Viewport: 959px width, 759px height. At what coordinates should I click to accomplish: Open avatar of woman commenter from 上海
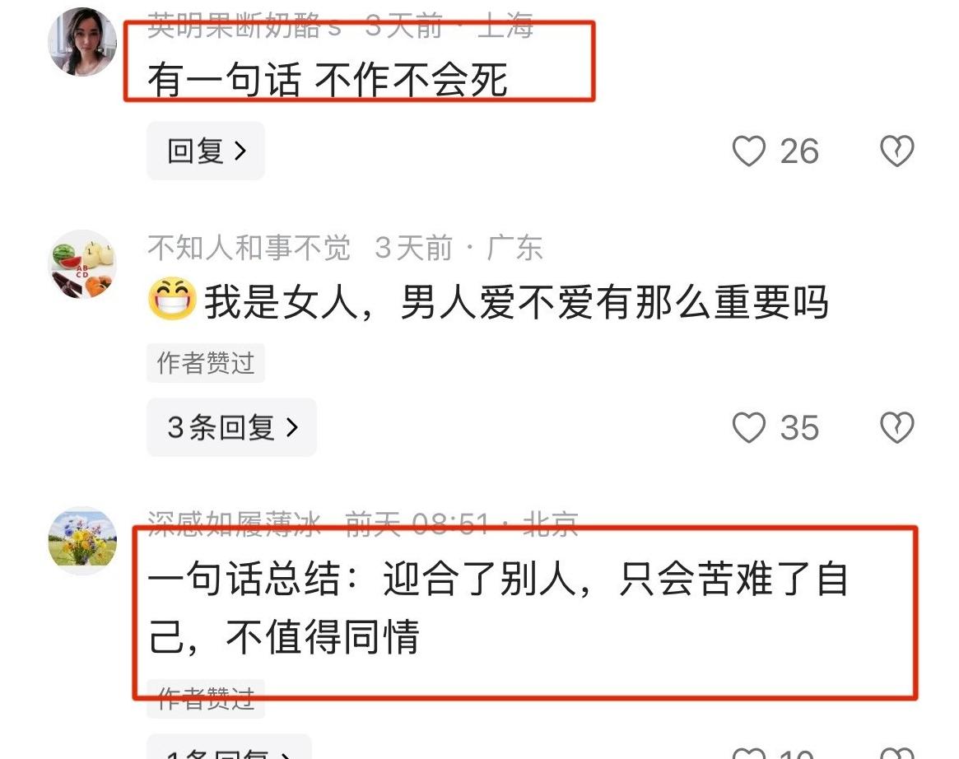click(82, 42)
